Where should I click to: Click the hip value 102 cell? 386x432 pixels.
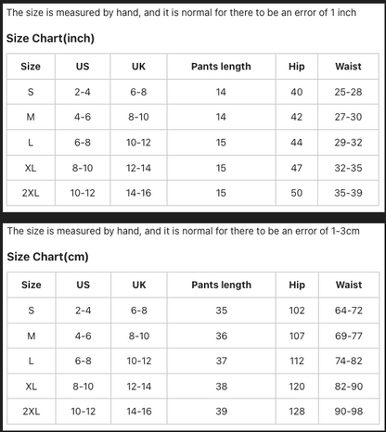[x=297, y=311]
